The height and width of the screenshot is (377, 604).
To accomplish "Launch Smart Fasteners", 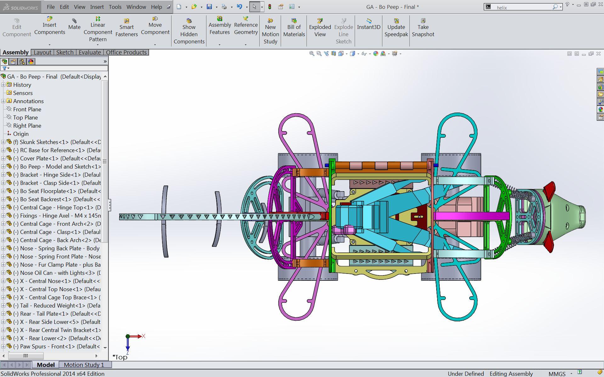I will coord(127,27).
